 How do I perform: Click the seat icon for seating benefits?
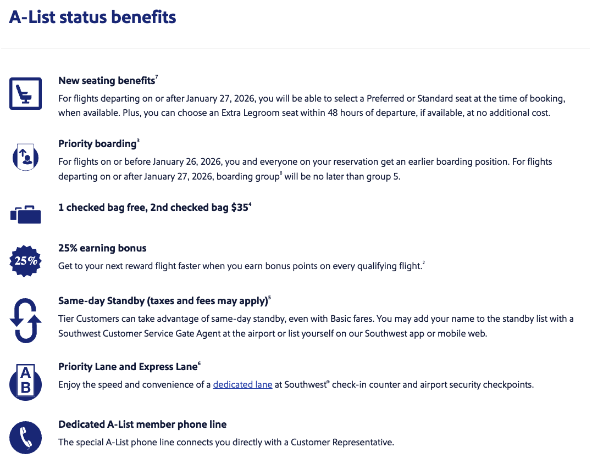coord(25,93)
